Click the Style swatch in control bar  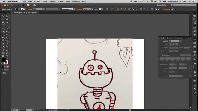[100, 9]
